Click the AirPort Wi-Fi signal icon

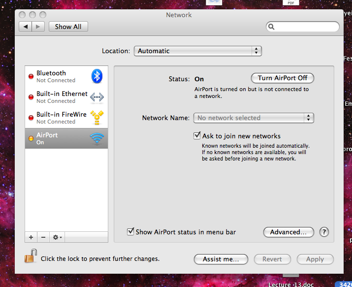pyautogui.click(x=97, y=138)
